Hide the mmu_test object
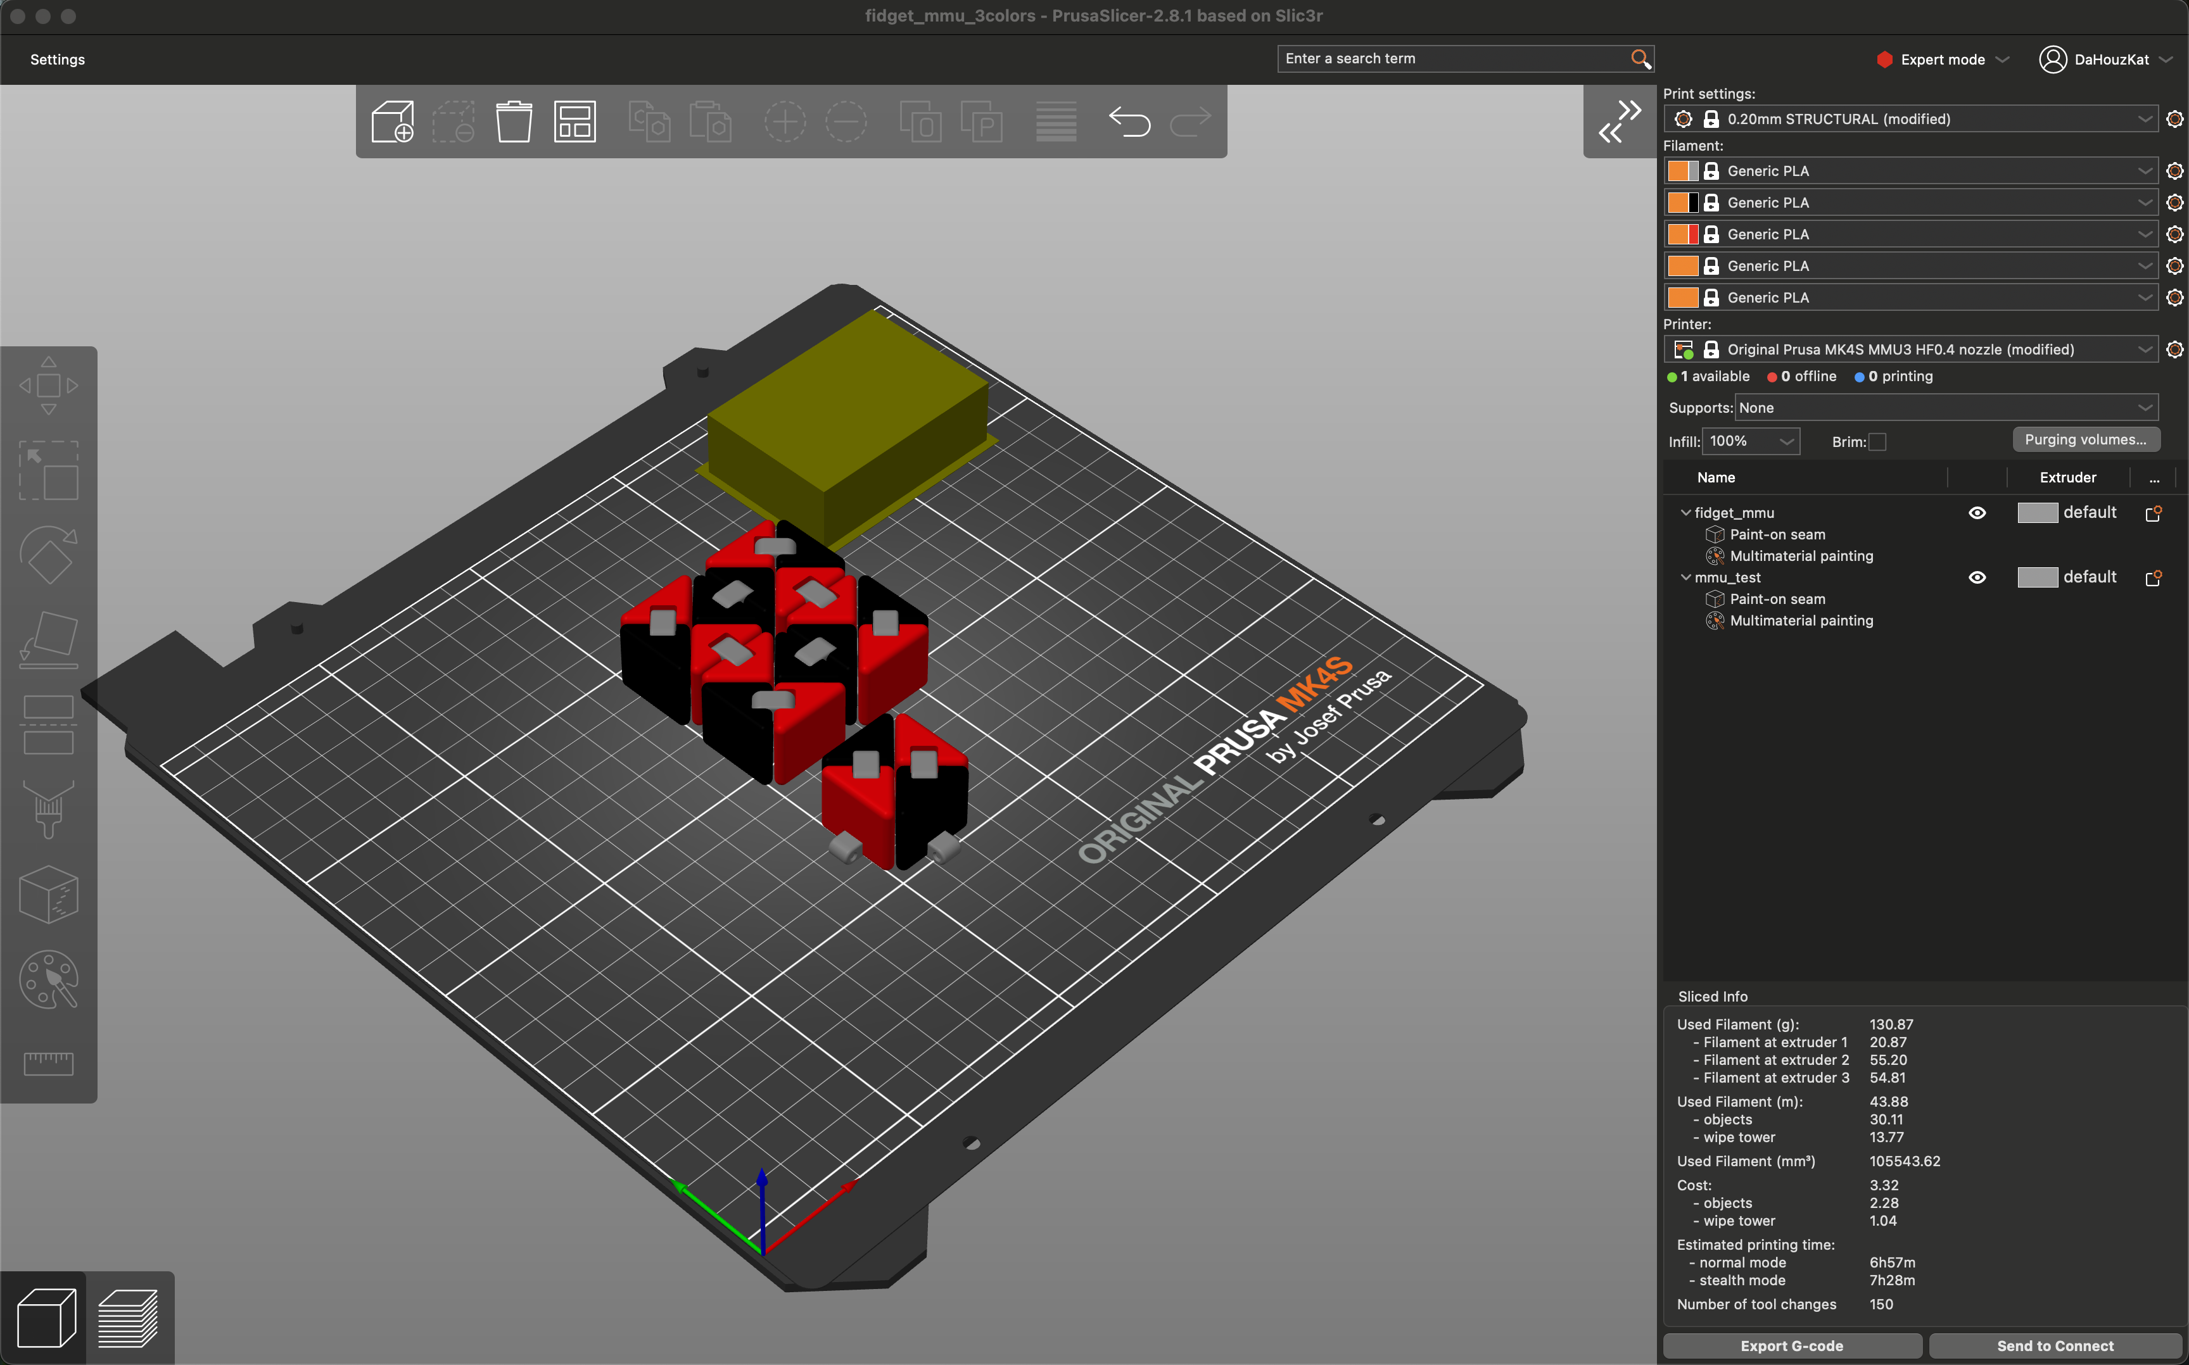The image size is (2189, 1365). pos(1977,578)
